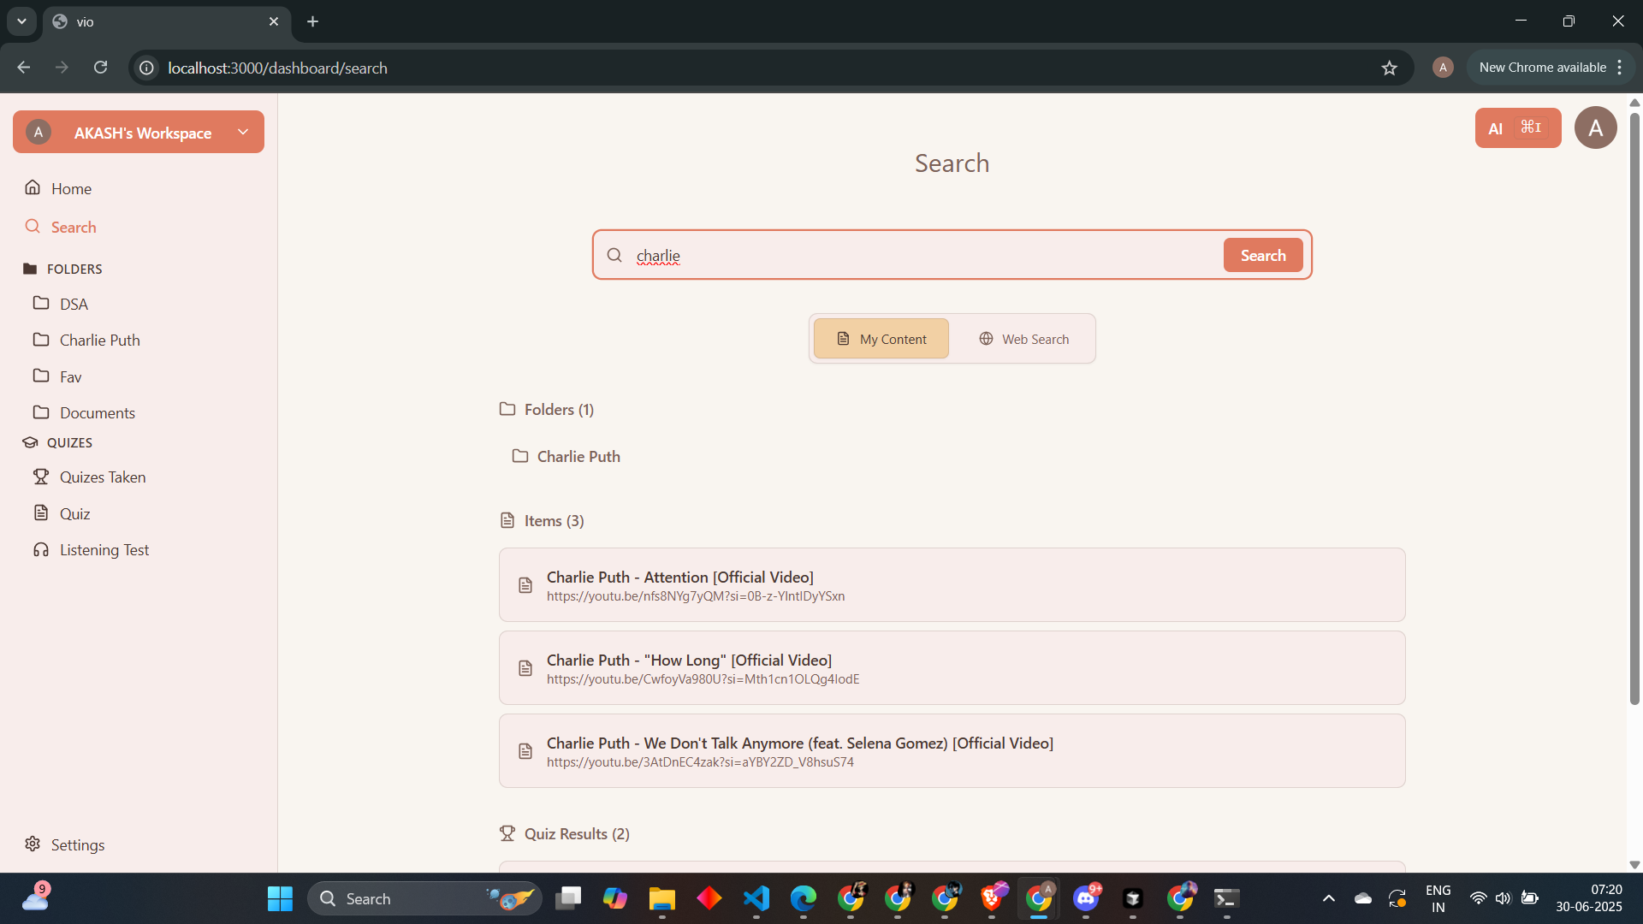Switch to My Content mode
Viewport: 1643px width, 924px height.
point(881,339)
